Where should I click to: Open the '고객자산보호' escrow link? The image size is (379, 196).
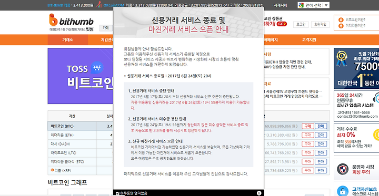(356, 189)
